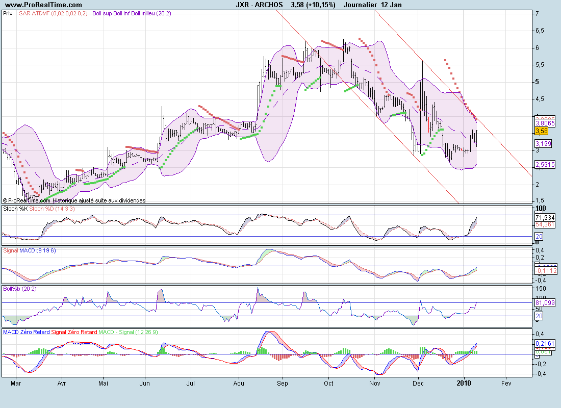The width and height of the screenshot is (561, 408).
Task: Click the Prix label in main chart
Action: click(8, 13)
